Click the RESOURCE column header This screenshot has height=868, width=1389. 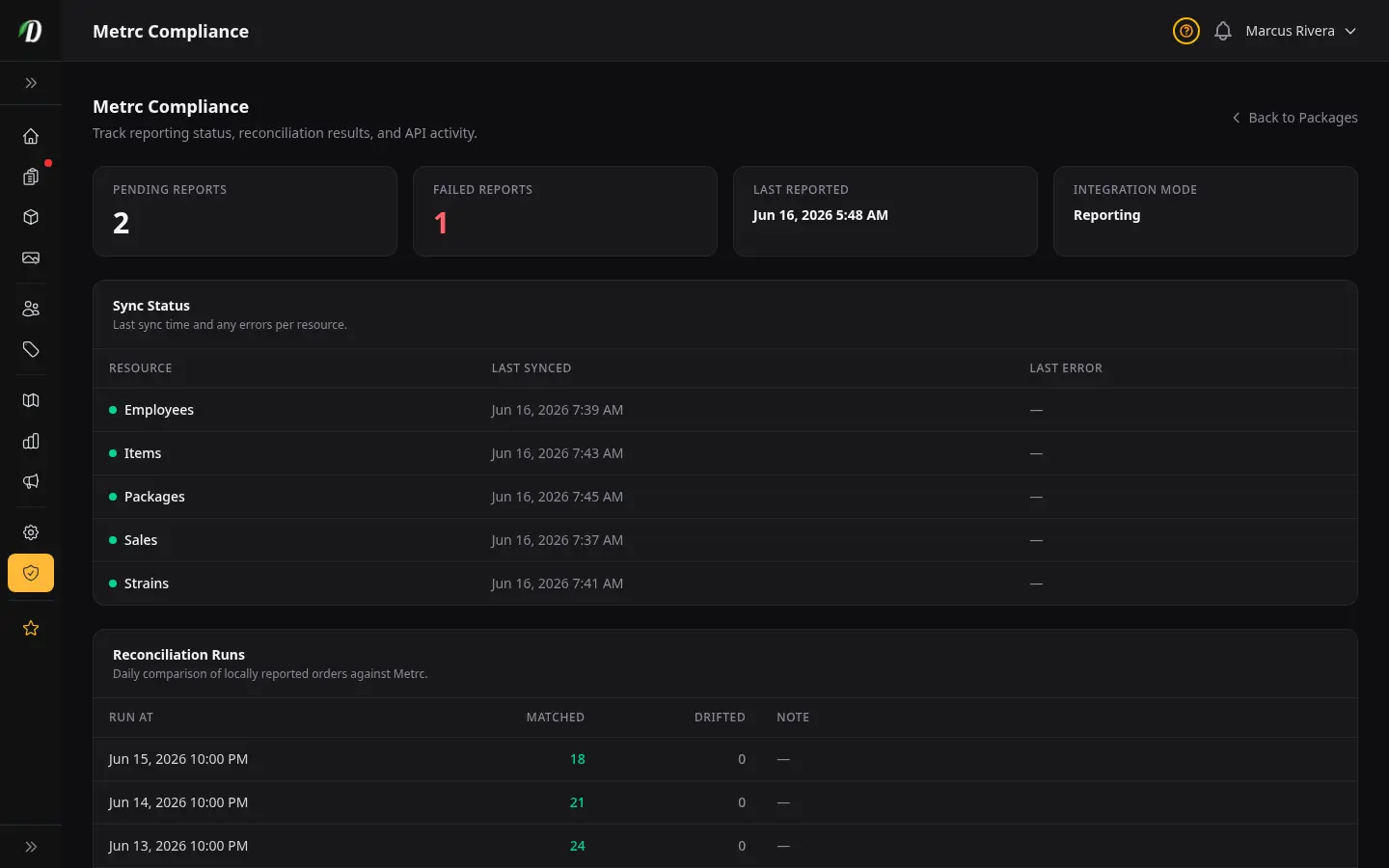pyautogui.click(x=141, y=368)
